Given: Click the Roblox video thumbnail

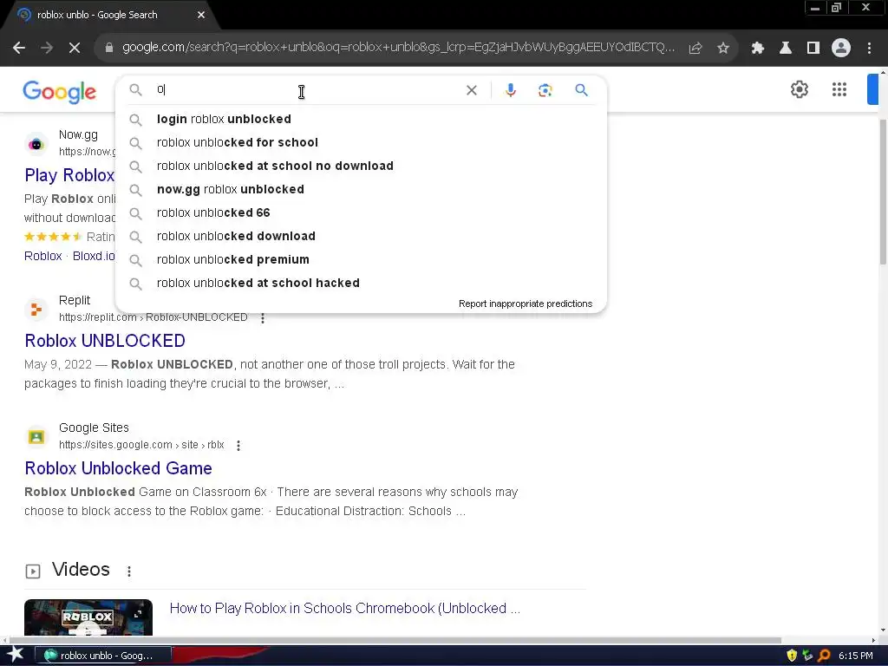Looking at the screenshot, I should [88, 617].
